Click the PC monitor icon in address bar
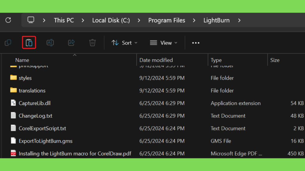Image resolution: width=305 pixels, height=171 pixels. [31, 20]
